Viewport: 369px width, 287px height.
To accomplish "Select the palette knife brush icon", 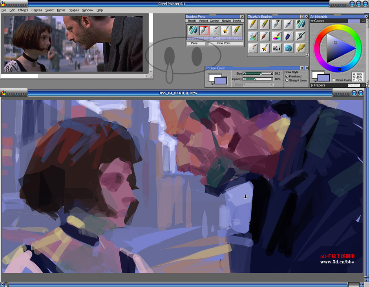I will pos(289,24).
